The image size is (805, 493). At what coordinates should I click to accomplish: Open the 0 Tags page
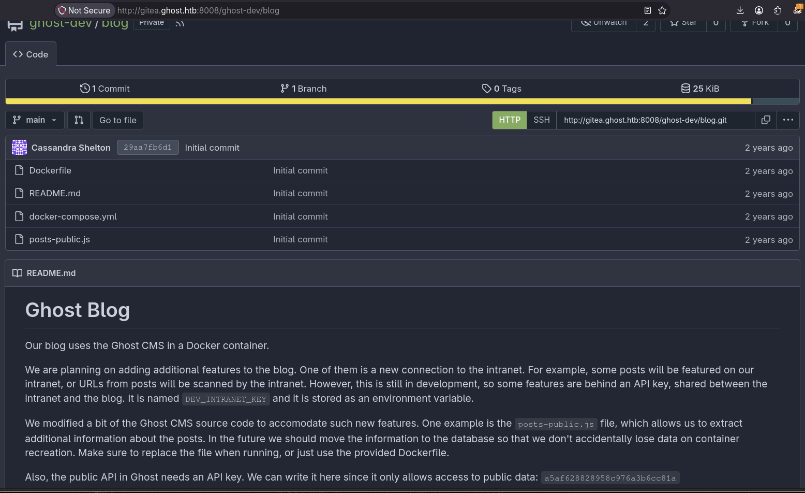click(501, 89)
